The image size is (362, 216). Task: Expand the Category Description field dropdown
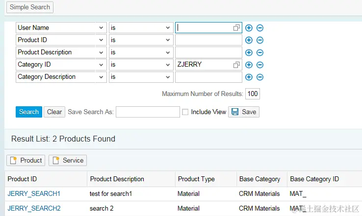pyautogui.click(x=102, y=77)
